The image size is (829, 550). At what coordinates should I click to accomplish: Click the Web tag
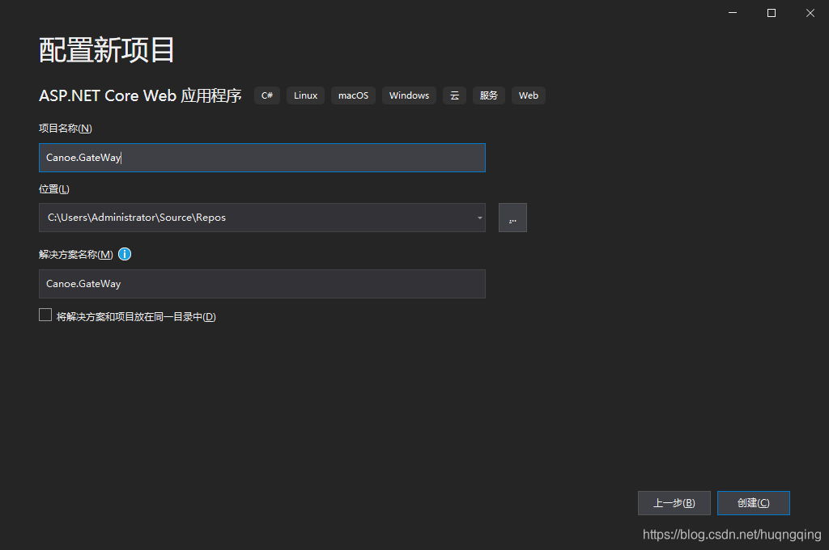[528, 95]
